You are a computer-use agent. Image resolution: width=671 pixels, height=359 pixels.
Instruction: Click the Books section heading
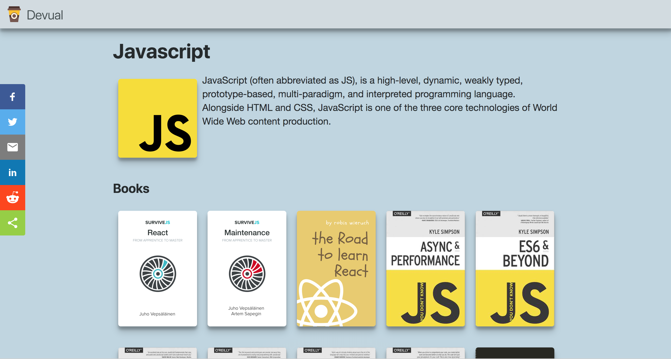pos(131,188)
